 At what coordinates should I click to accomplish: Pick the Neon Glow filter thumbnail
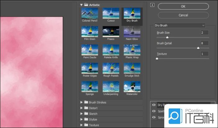coord(132,32)
